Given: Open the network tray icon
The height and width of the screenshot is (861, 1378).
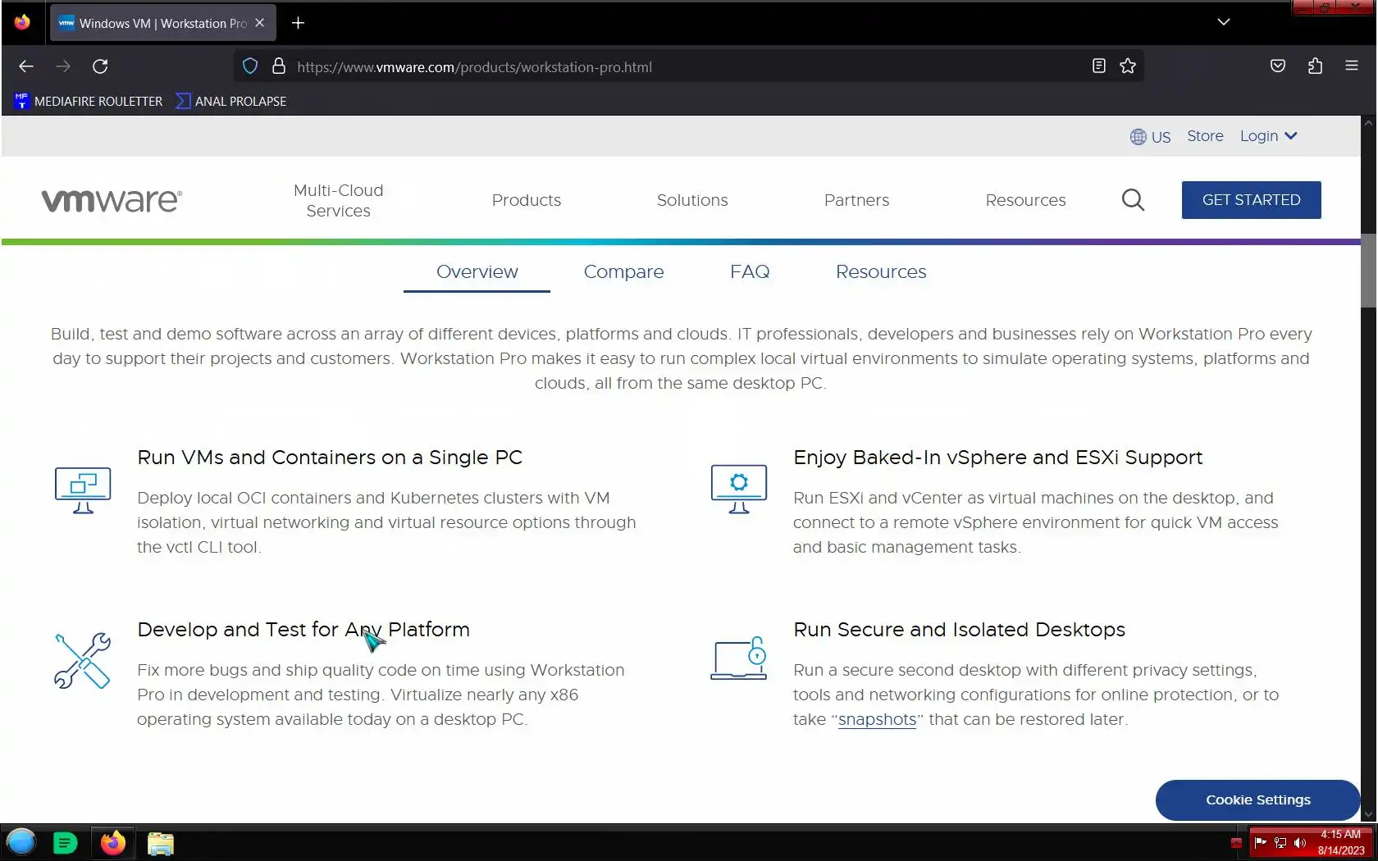Looking at the screenshot, I should pyautogui.click(x=1280, y=843).
